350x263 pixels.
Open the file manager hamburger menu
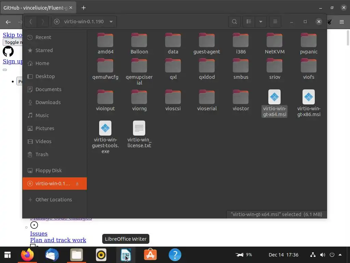[x=275, y=22]
